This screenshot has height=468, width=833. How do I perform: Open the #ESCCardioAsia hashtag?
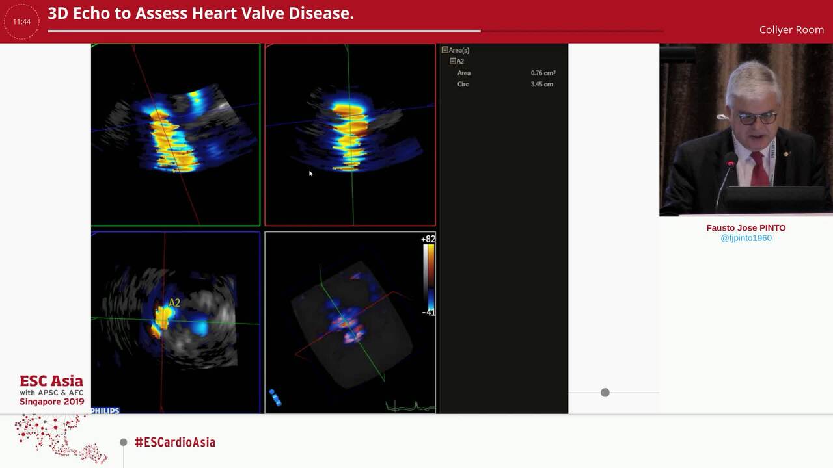(x=174, y=442)
